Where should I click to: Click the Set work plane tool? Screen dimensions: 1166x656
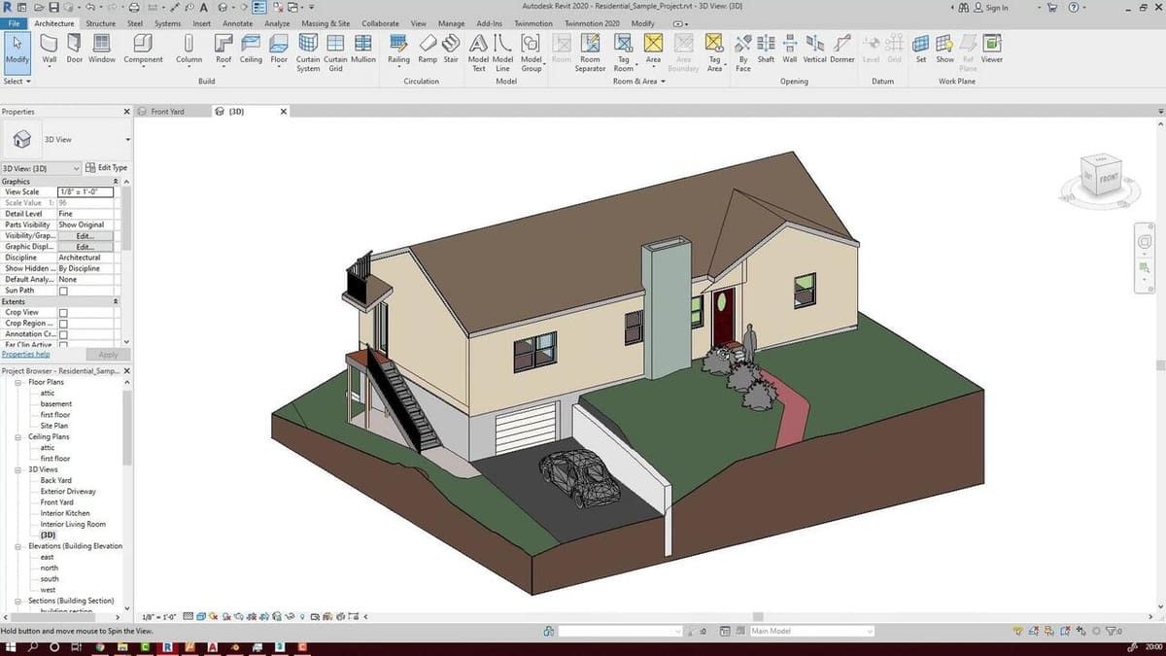coord(921,51)
